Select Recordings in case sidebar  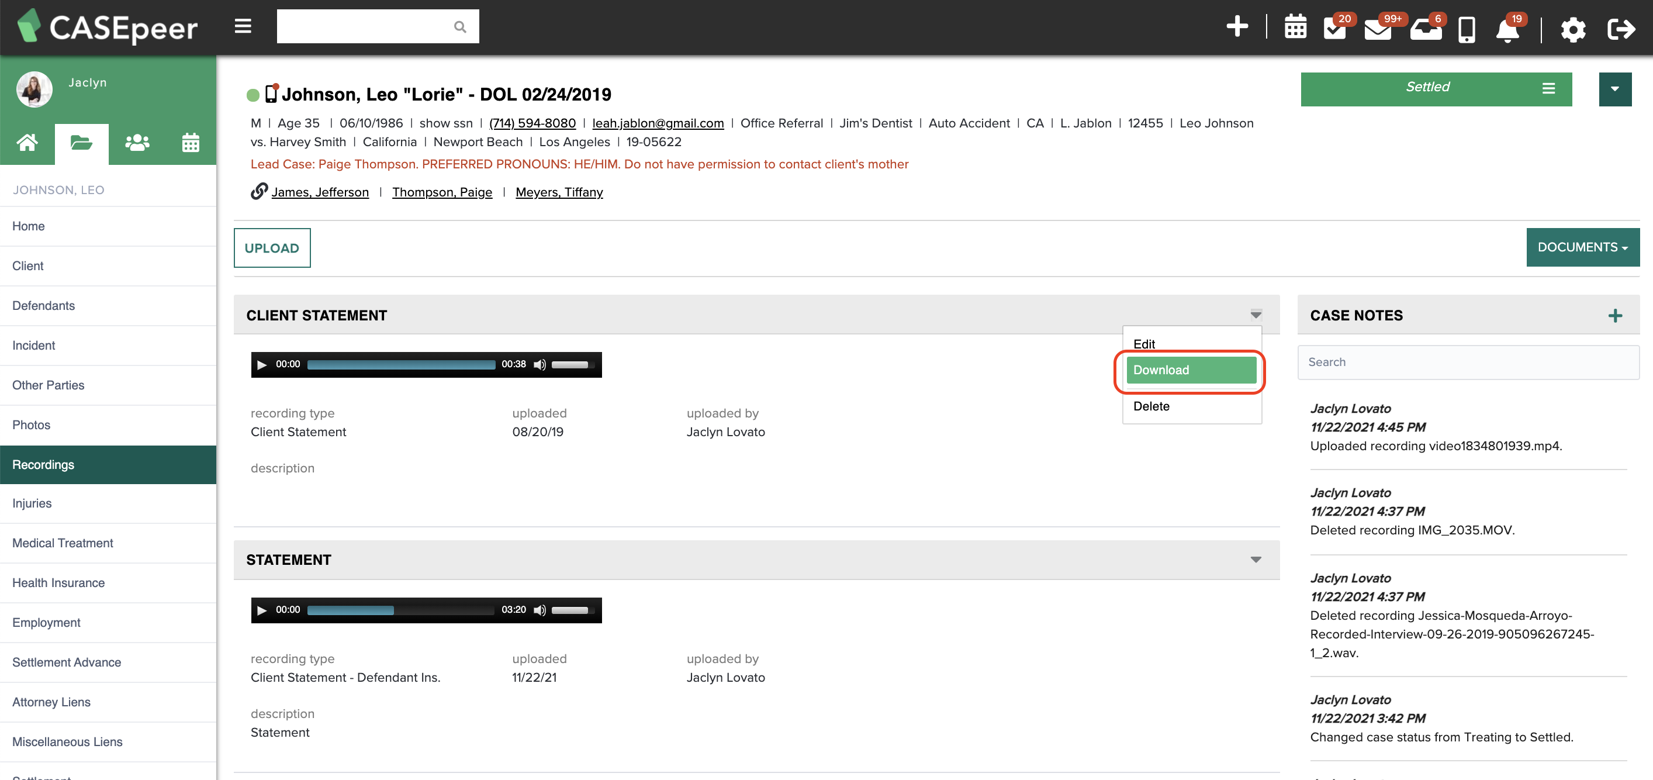[x=108, y=465]
